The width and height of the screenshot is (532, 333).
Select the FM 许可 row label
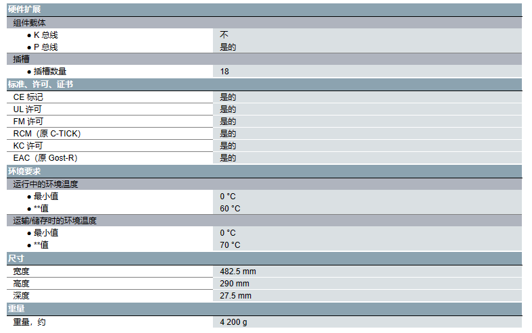pos(28,122)
